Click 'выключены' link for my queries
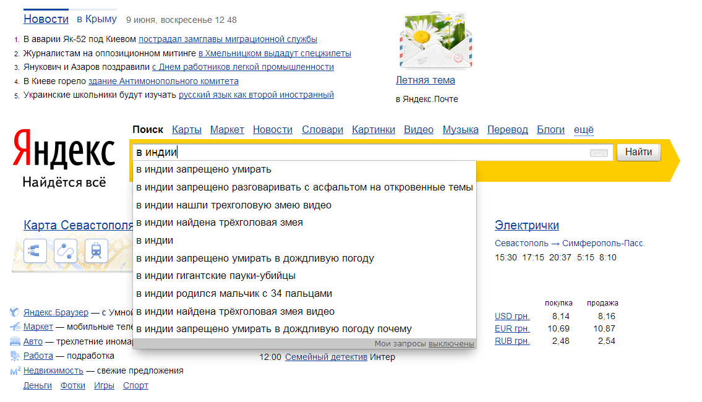Screen dimensions: 702x402 452,344
